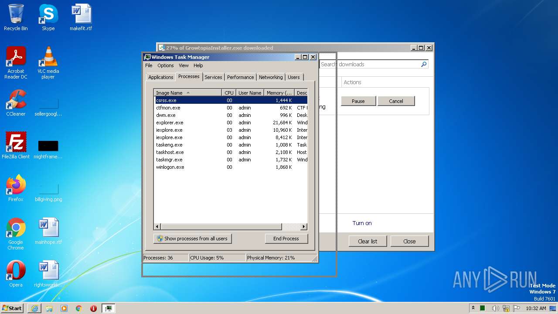558x314 pixels.
Task: Open the Help menu in Task Manager
Action: (198, 65)
